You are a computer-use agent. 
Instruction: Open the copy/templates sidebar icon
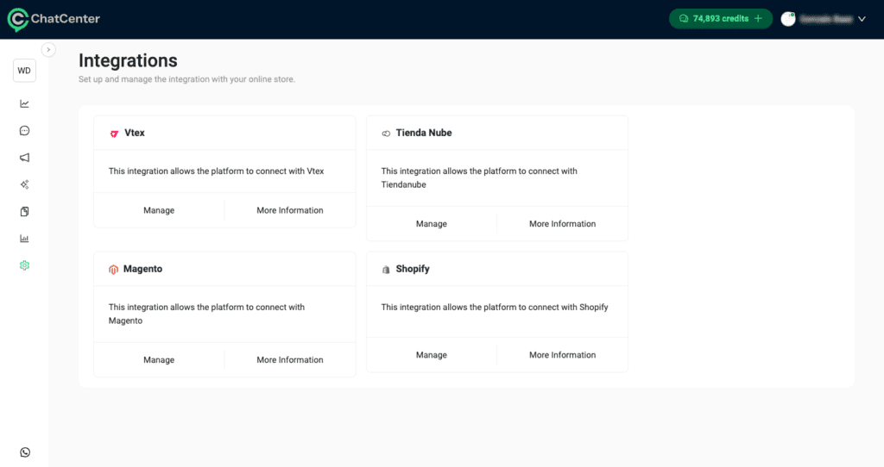pyautogui.click(x=24, y=211)
